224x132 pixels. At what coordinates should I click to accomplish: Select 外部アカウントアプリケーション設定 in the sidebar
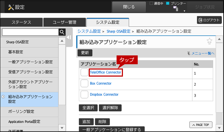click(x=29, y=84)
